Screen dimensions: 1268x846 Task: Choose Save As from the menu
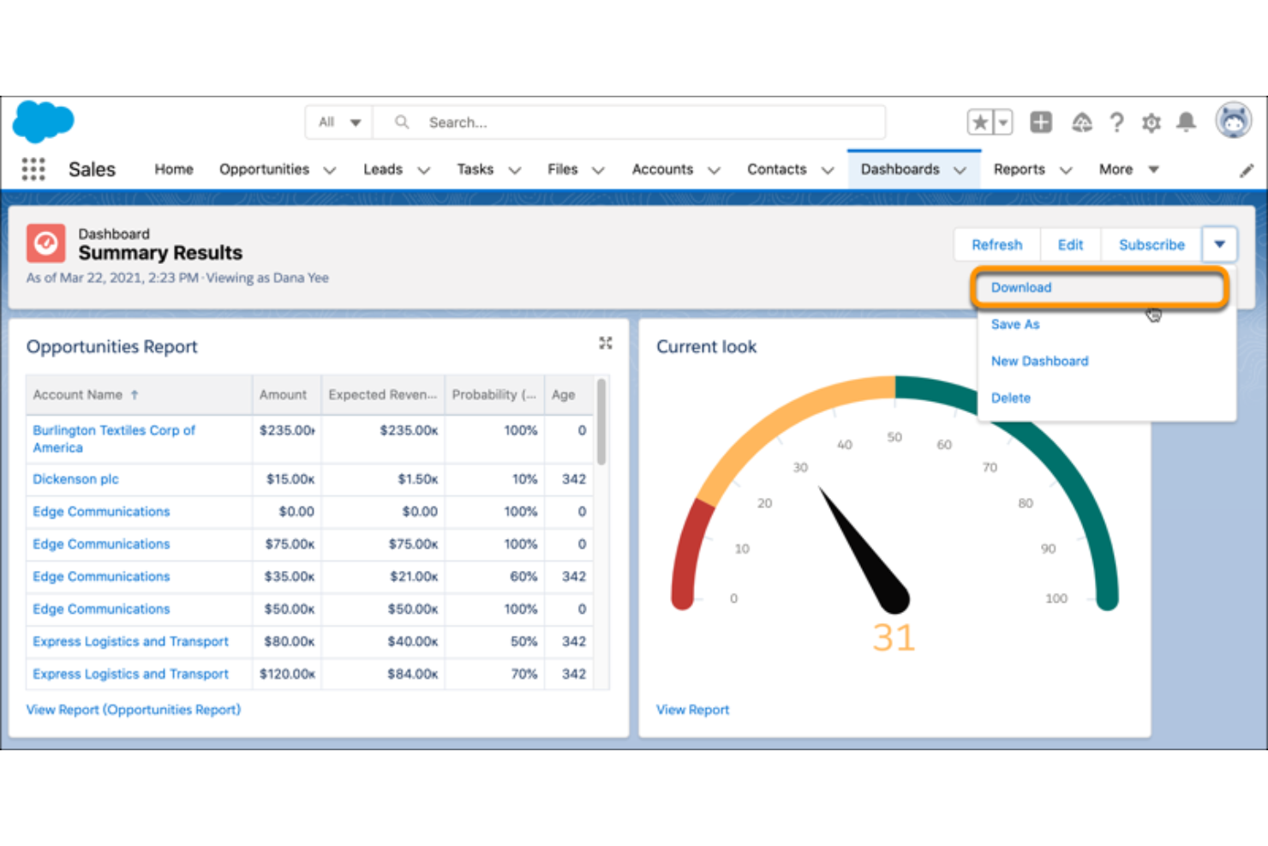point(1015,324)
